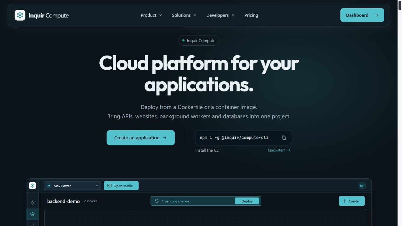Click the pending change refresh icon
This screenshot has height=226, width=402.
157,201
